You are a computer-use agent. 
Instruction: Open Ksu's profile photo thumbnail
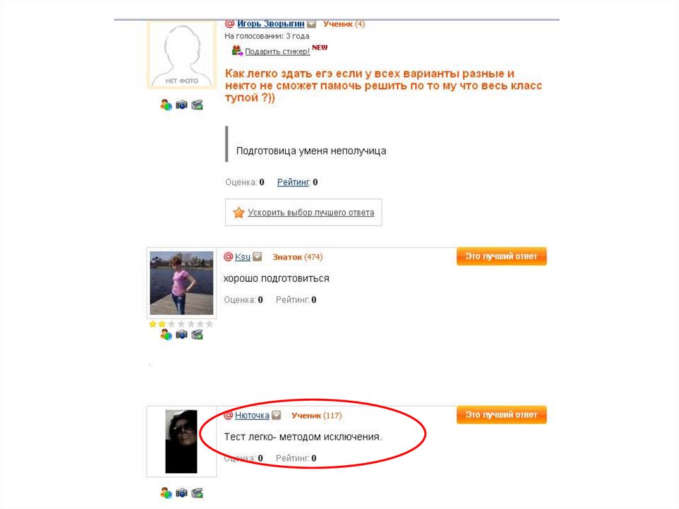click(182, 283)
